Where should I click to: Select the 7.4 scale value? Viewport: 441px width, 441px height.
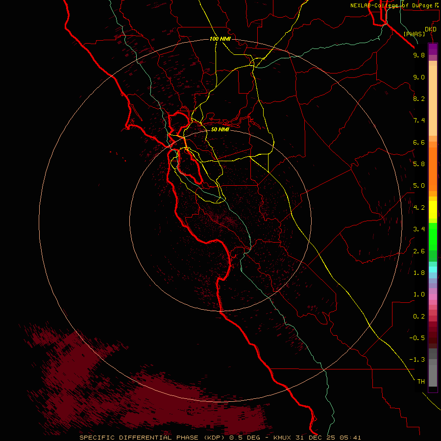pyautogui.click(x=419, y=121)
